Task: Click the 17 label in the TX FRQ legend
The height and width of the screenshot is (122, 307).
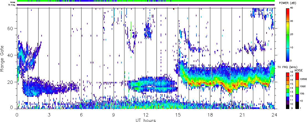Action: (x=292, y=76)
